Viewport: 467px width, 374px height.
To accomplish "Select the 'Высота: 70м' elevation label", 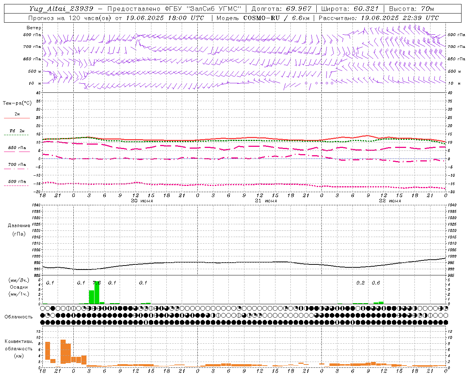I will coord(412,8).
